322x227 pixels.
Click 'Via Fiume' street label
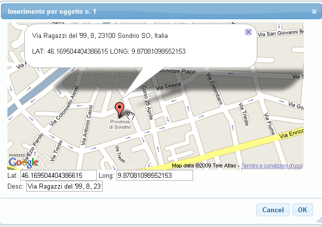270,124
